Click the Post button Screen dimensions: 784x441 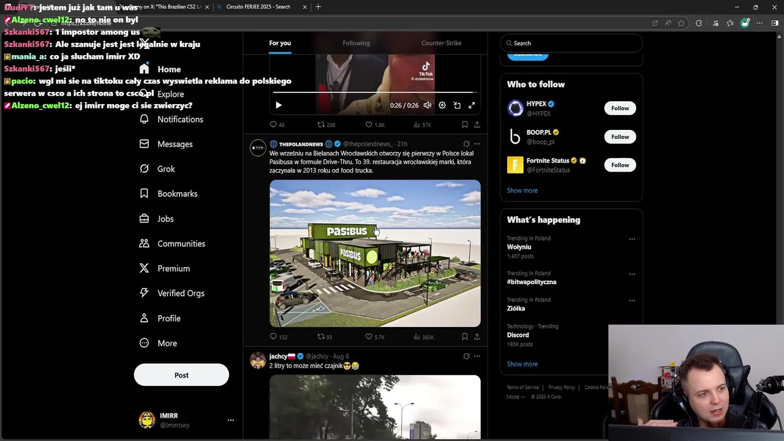[x=181, y=375]
